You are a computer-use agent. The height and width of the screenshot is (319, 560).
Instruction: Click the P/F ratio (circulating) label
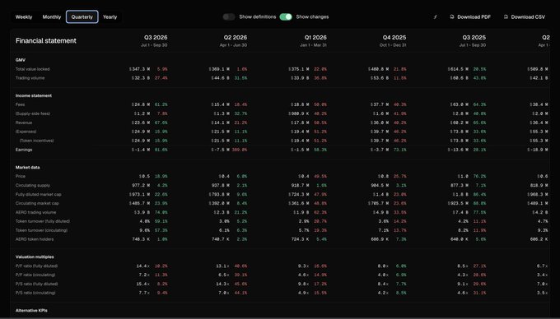click(35, 275)
